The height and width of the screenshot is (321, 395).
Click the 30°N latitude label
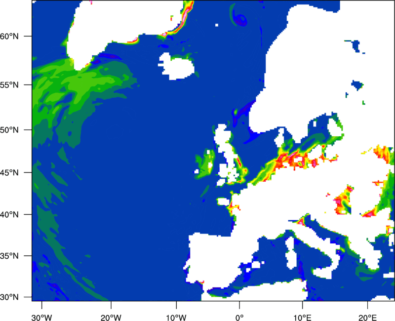[x=9, y=297]
